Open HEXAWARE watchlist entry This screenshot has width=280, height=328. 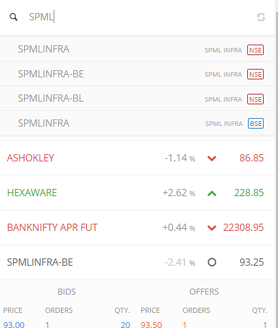tap(137, 193)
